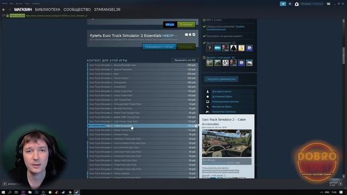
Task: Show hidden system tray icons chevron
Action: [x=322, y=192]
